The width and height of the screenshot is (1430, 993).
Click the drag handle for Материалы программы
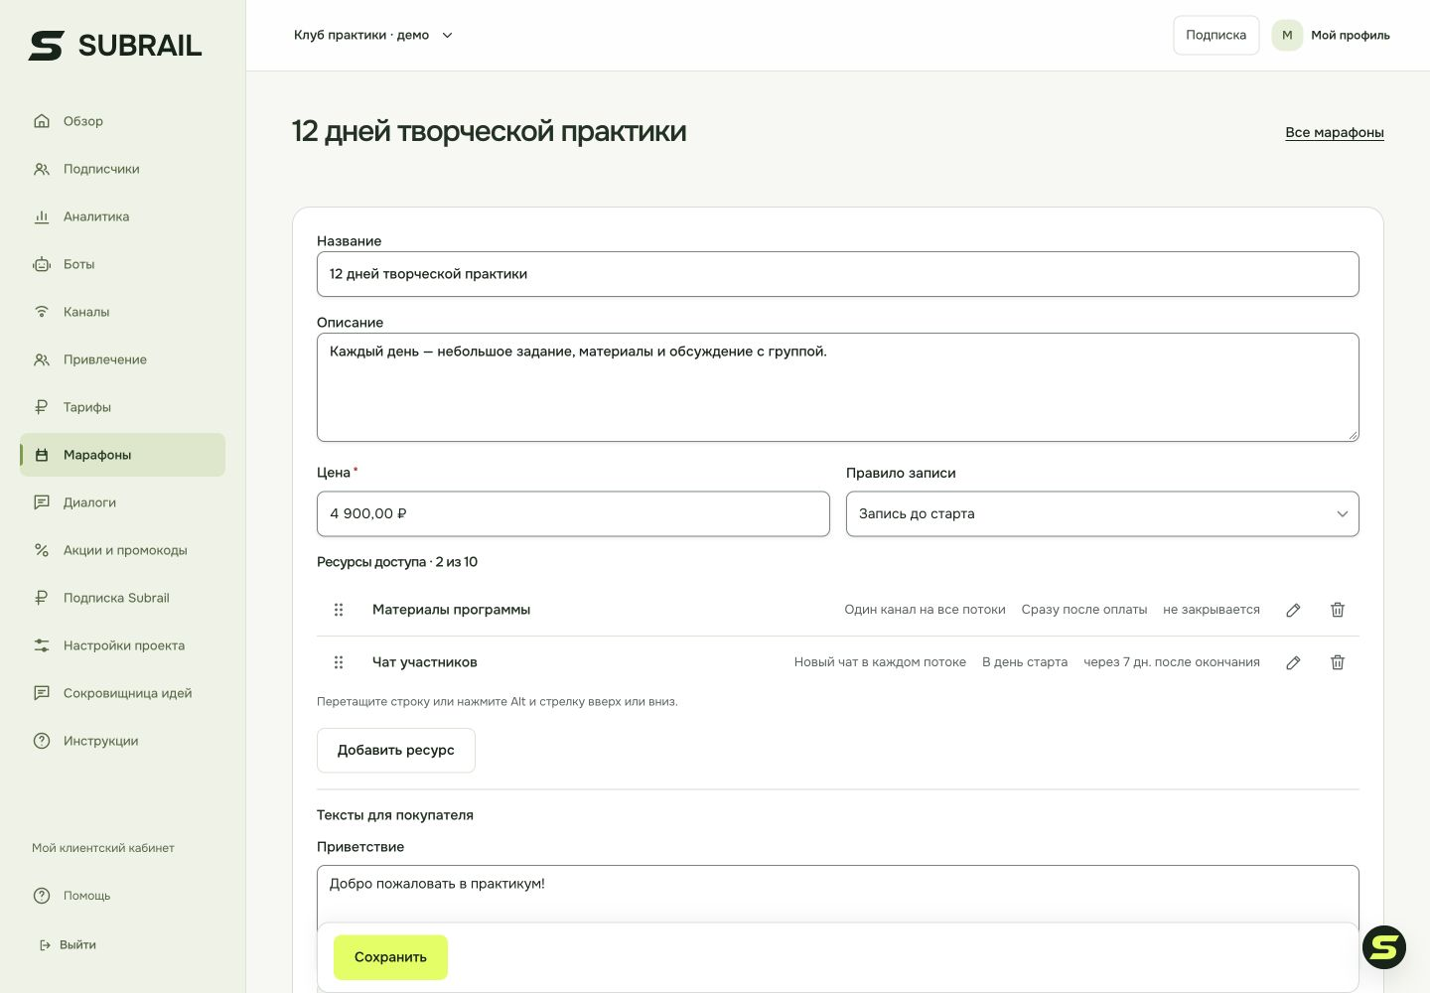[x=339, y=610]
